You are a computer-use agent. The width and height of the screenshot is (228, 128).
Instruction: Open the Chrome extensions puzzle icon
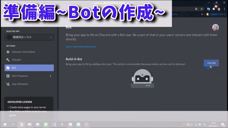(214, 9)
